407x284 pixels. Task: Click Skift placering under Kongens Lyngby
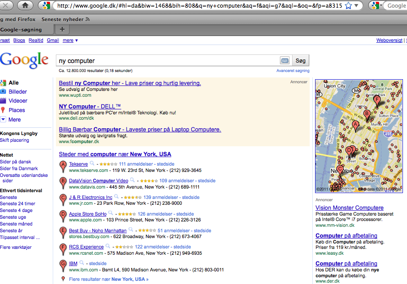click(14, 140)
